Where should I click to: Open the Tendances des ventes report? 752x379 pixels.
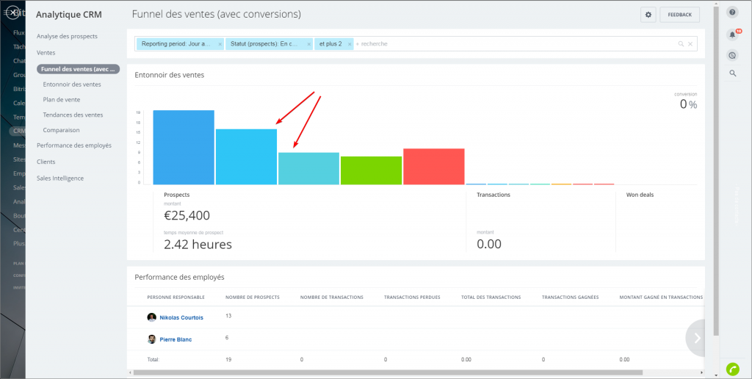tap(73, 115)
